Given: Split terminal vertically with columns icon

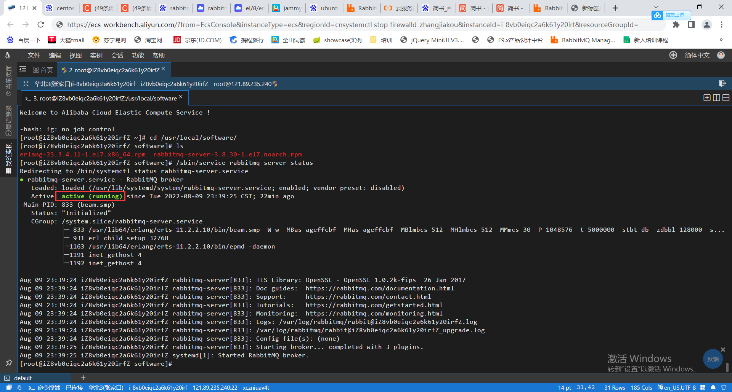Looking at the screenshot, I should 716,98.
